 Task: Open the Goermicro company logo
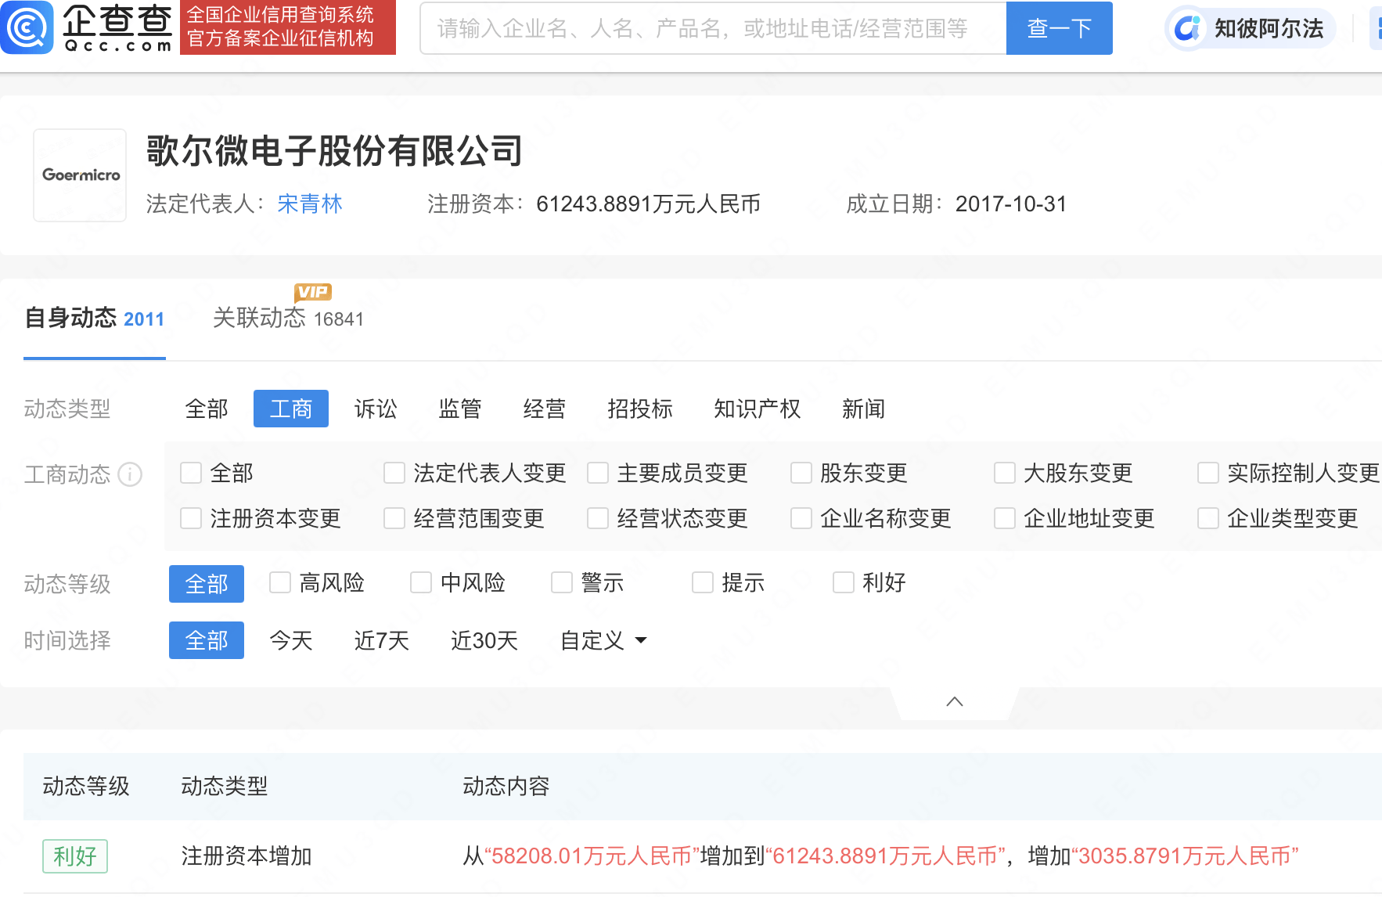[80, 175]
